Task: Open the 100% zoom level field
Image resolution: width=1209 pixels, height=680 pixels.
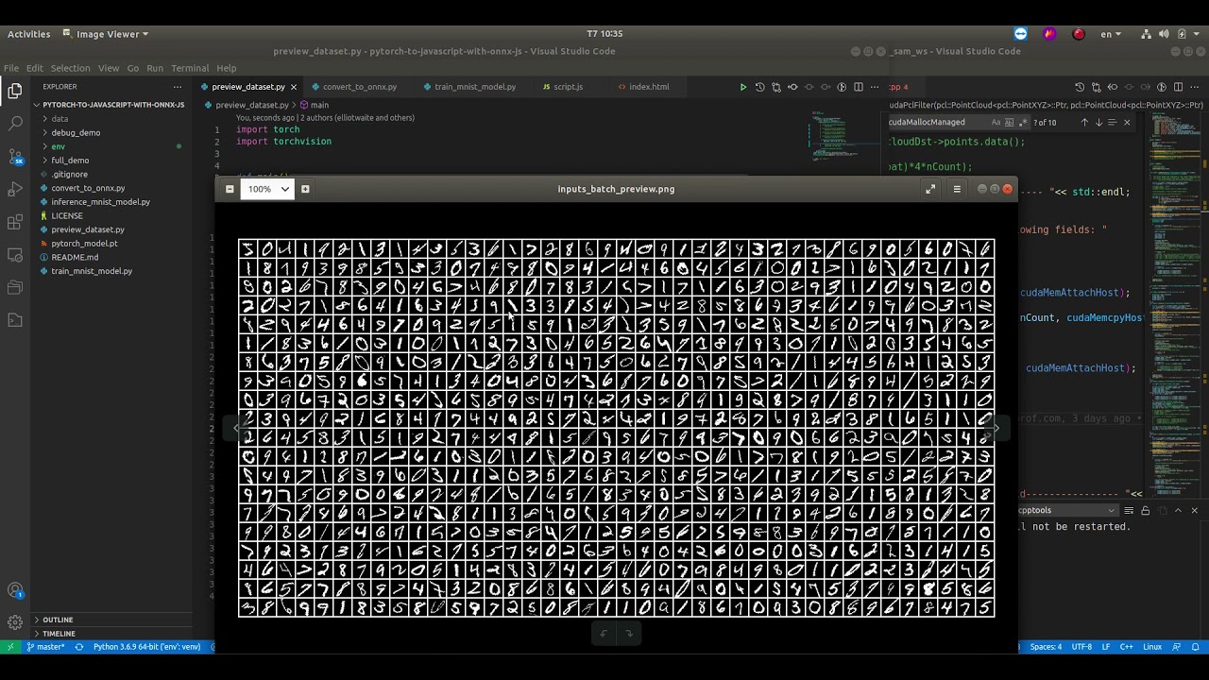Action: [266, 189]
